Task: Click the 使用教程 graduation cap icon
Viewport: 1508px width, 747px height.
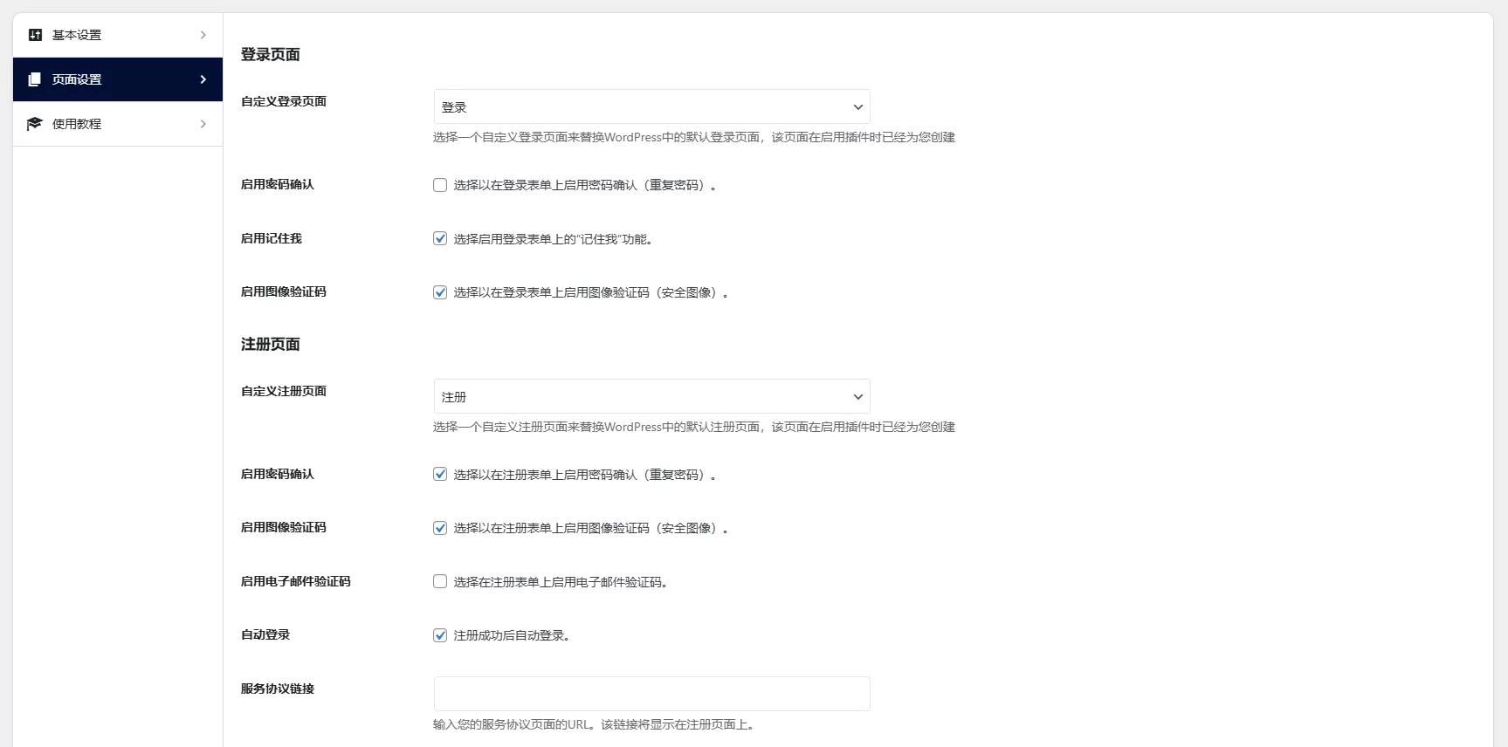Action: (x=35, y=124)
